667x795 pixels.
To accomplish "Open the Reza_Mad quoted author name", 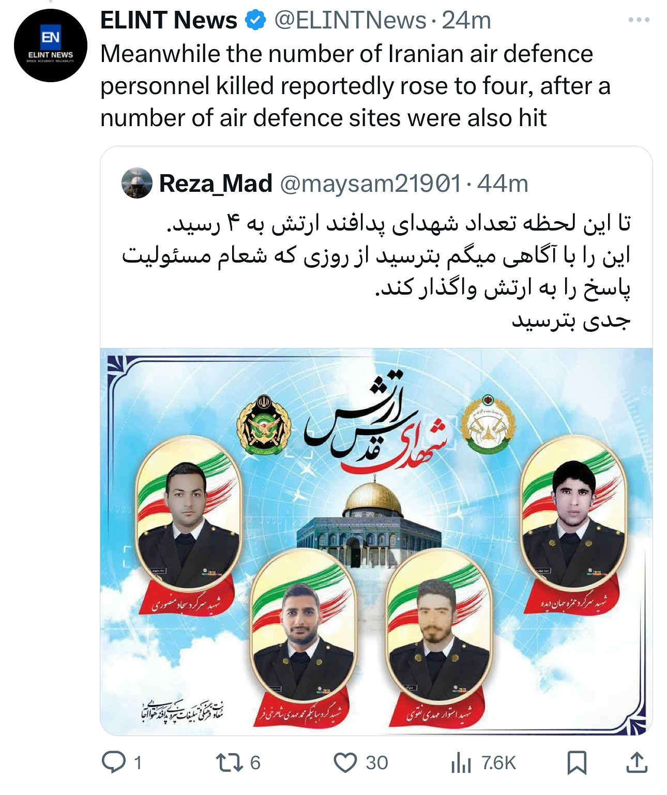I will click(x=216, y=184).
